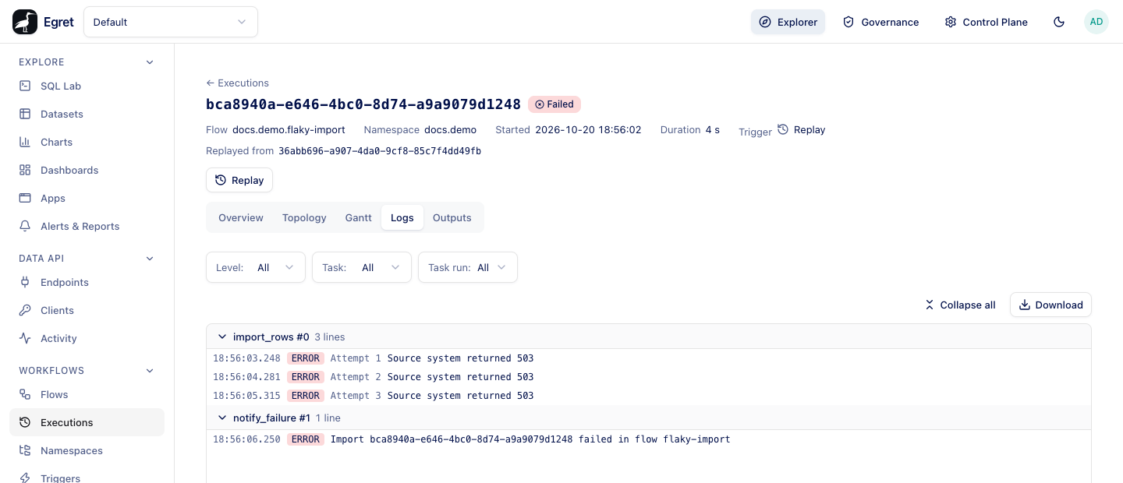Click the Activity pulse icon

click(25, 338)
